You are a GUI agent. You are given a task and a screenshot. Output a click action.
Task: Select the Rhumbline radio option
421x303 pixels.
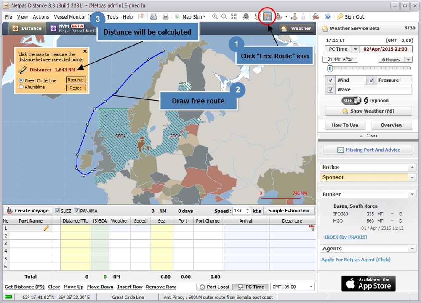click(x=21, y=87)
